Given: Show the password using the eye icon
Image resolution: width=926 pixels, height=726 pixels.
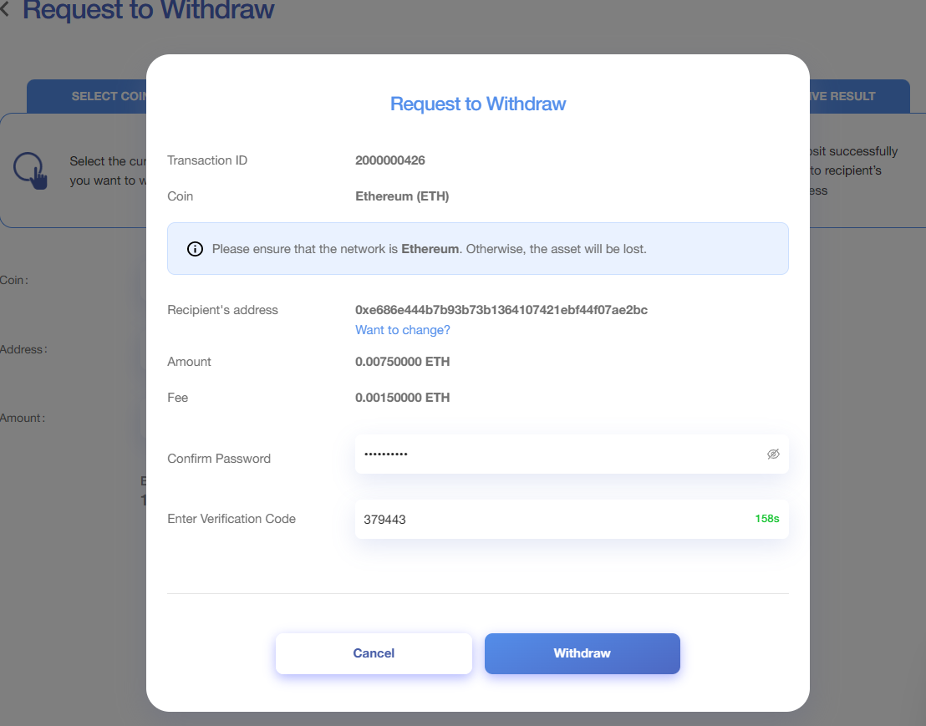Looking at the screenshot, I should [x=773, y=454].
